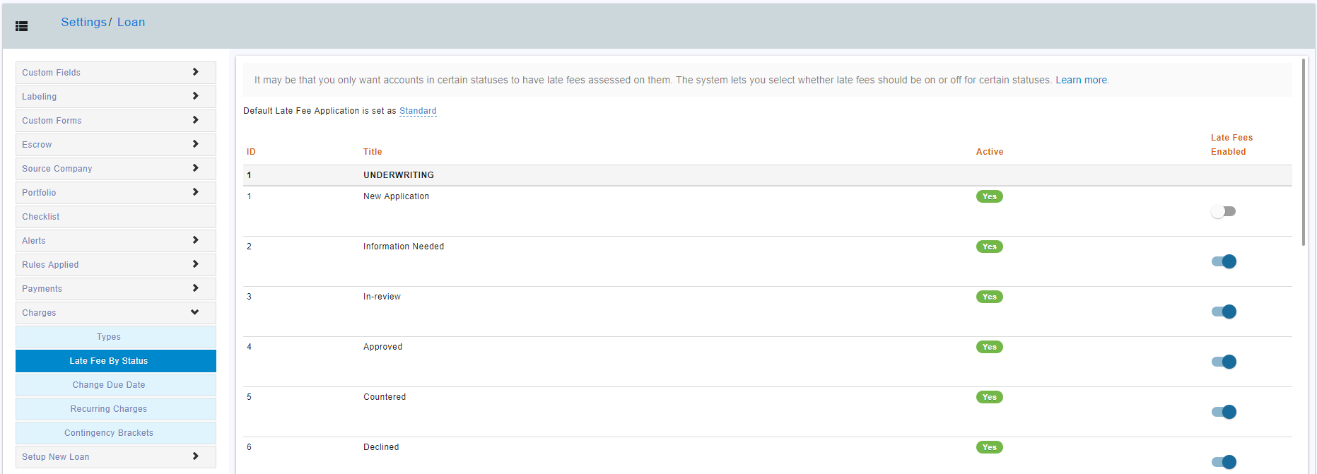Viewport: 1317px width, 474px height.
Task: Expand the Alerts chevron
Action: pos(195,240)
